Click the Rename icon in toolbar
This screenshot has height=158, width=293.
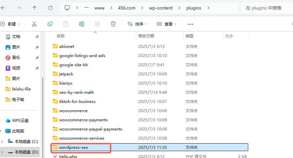point(82,24)
